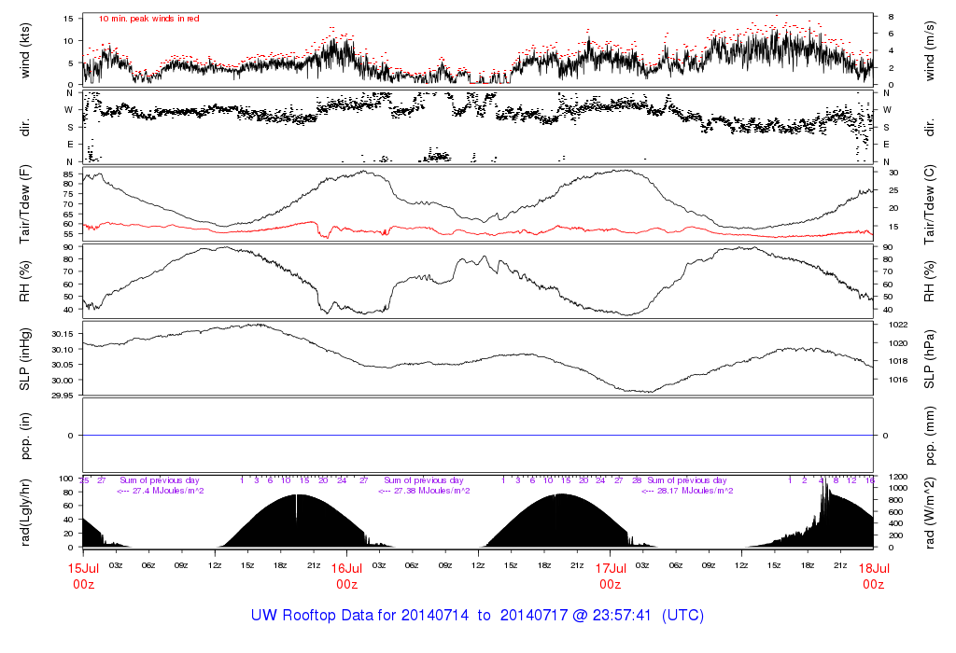Select the '28.17 MJoules/m^2' daily sum text

coord(695,491)
